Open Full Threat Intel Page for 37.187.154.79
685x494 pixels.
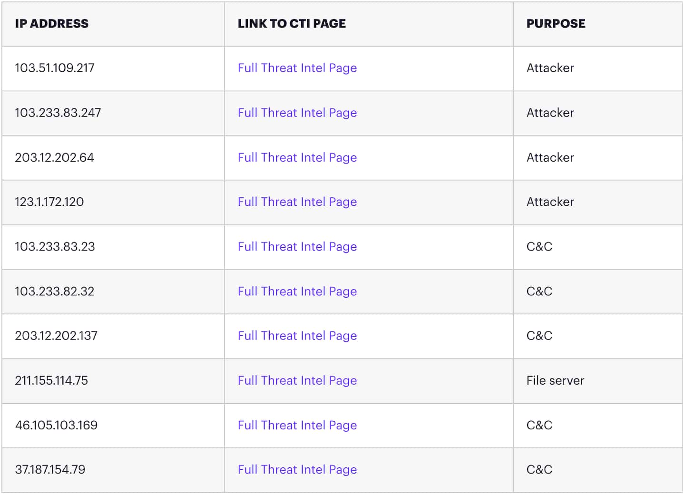pyautogui.click(x=297, y=469)
